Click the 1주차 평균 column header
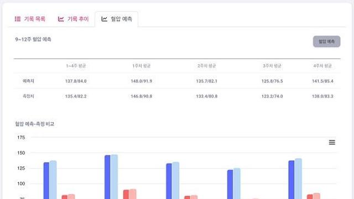 tap(142, 66)
